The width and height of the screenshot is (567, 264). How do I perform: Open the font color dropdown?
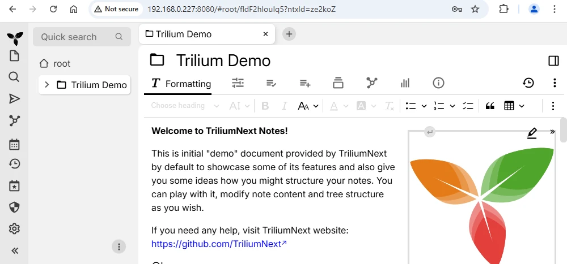(x=339, y=106)
